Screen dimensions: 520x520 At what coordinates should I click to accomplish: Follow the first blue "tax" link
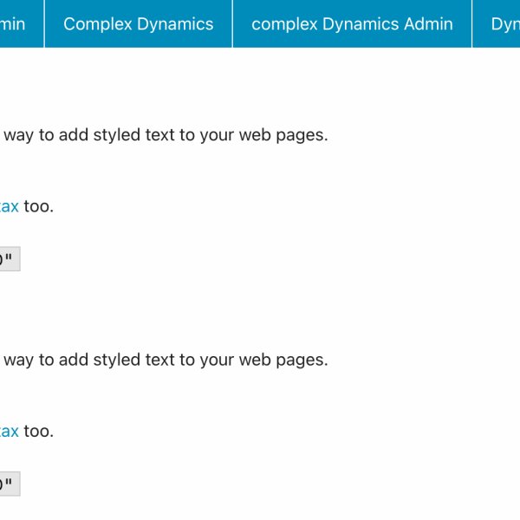(x=9, y=206)
